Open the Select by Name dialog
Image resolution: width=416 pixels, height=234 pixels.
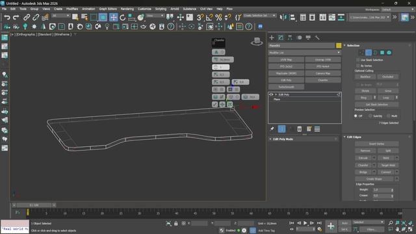[84, 18]
